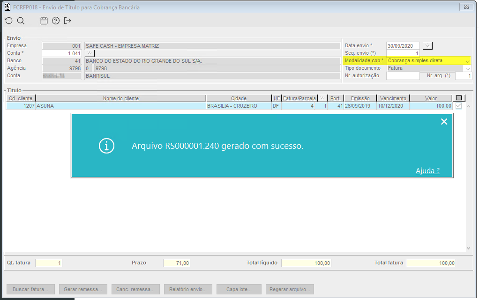This screenshot has height=300, width=479.
Task: Sort by the Valor column header
Action: pyautogui.click(x=431, y=98)
